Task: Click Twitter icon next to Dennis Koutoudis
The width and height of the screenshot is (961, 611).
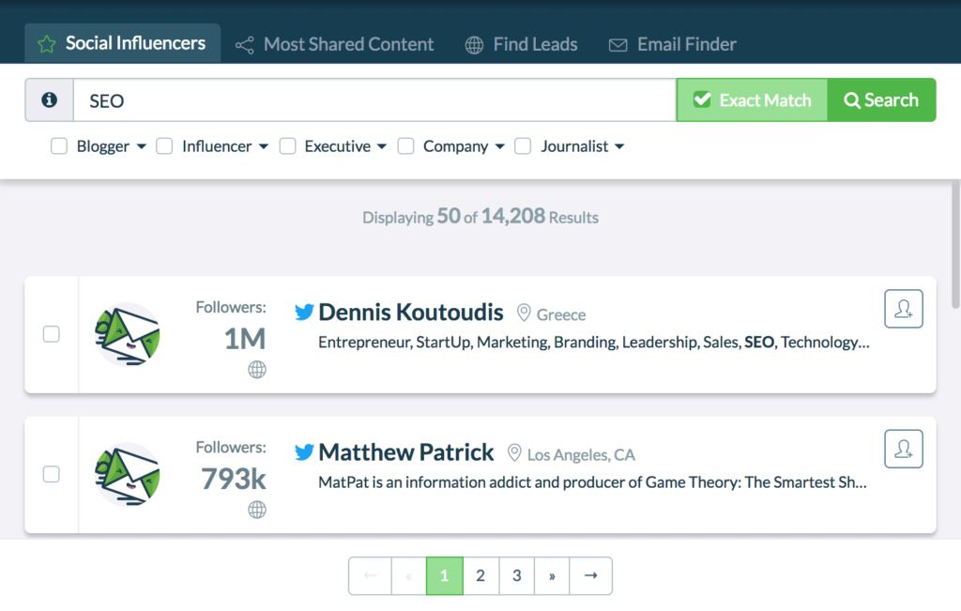Action: pos(304,313)
